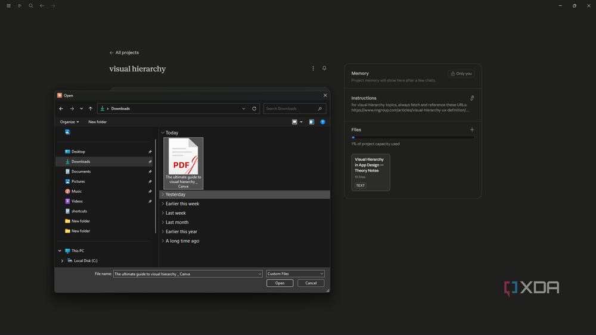
Task: Return to All projects
Action: (x=125, y=53)
